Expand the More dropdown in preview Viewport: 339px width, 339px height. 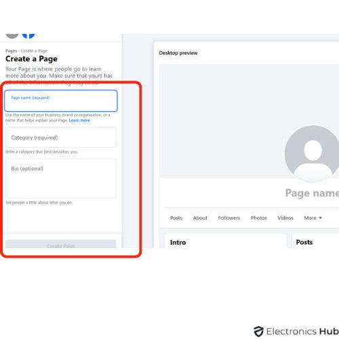point(313,218)
